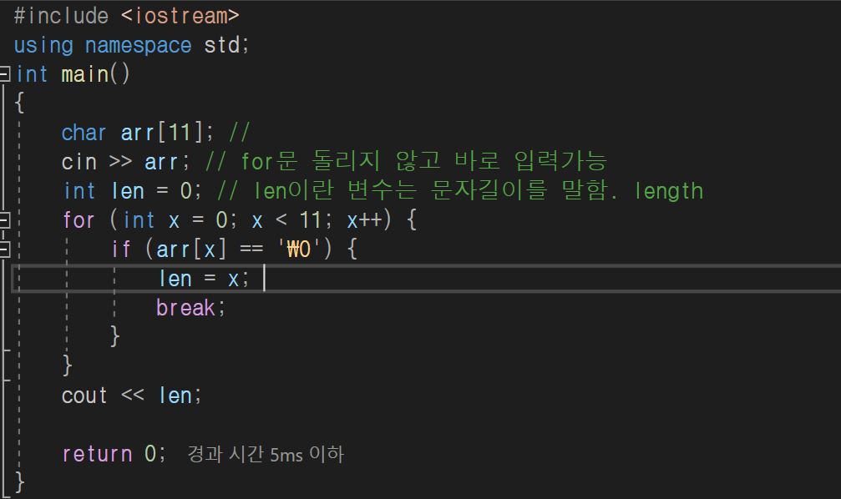841x499 pixels.
Task: Collapse the for loop code block
Action: pyautogui.click(x=4, y=220)
